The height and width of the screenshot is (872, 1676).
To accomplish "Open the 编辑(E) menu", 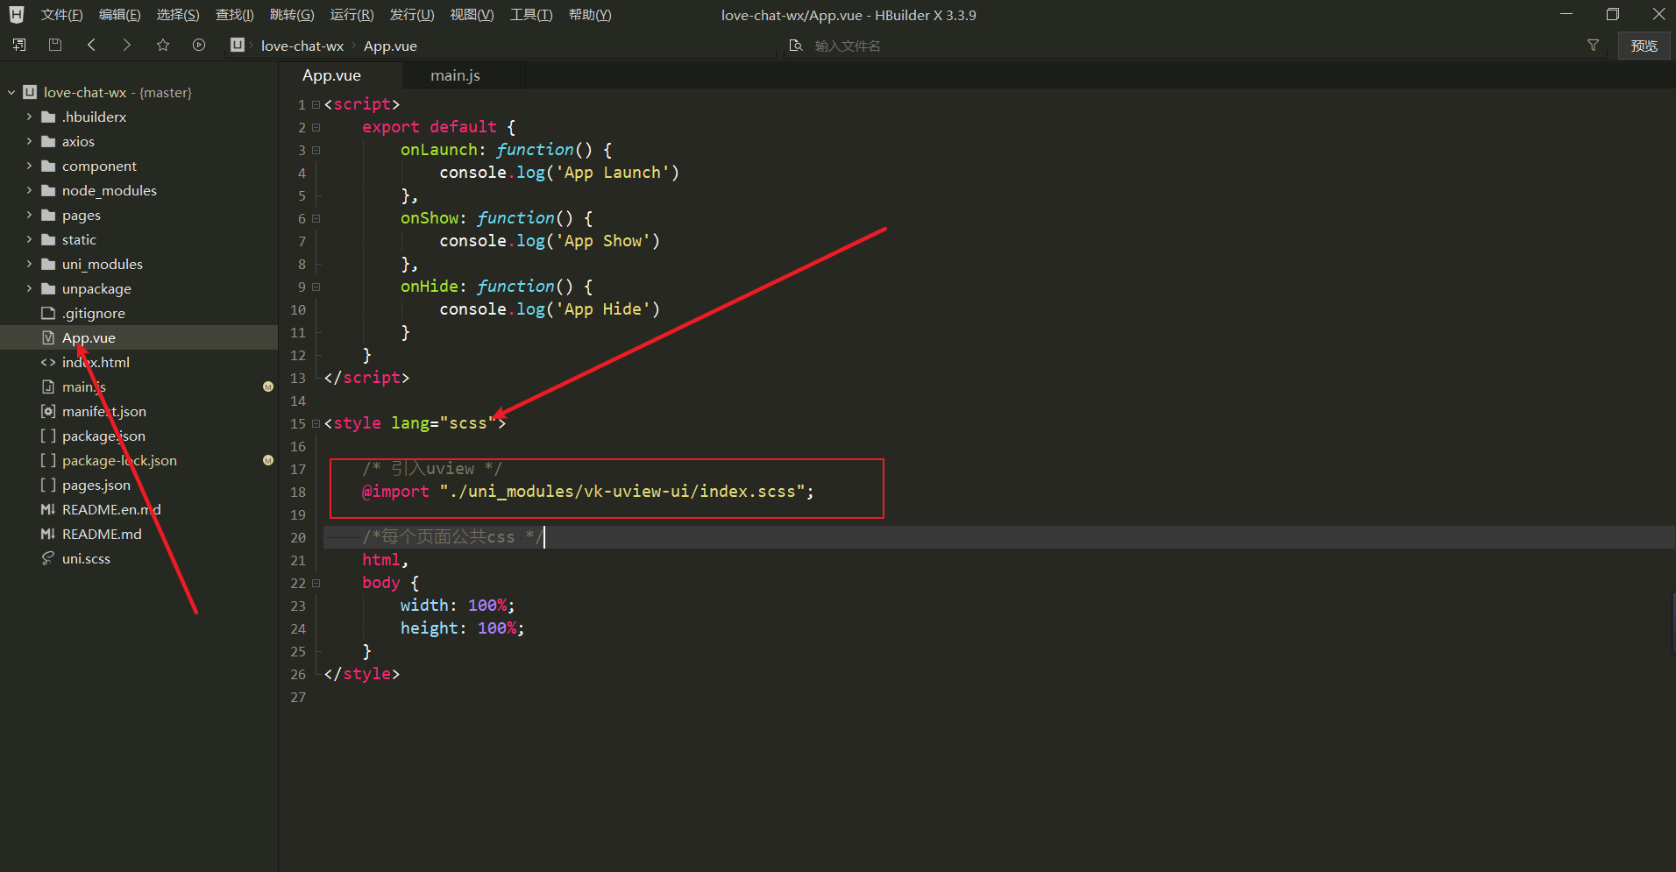I will [120, 15].
